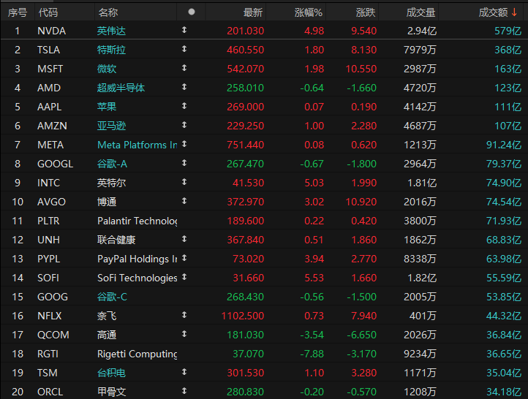Open the 微软 stock name link
This screenshot has height=399, width=528.
click(107, 69)
